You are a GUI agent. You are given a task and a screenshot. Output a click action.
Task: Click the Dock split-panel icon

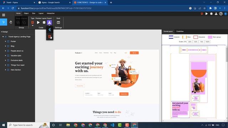tap(58, 22)
